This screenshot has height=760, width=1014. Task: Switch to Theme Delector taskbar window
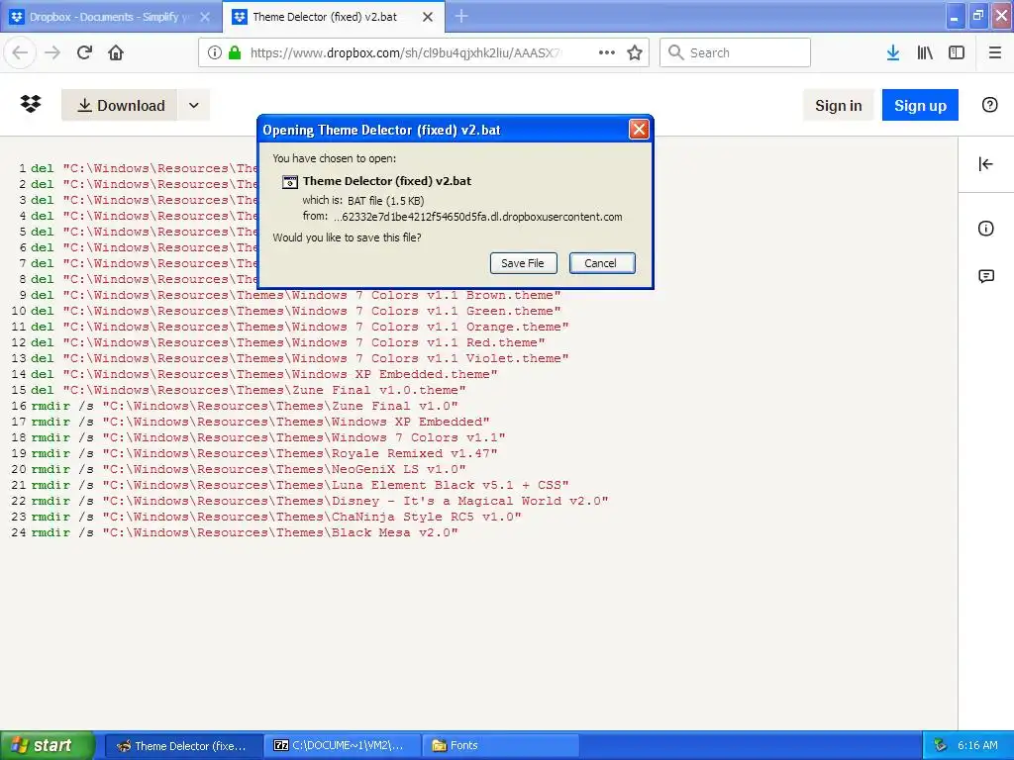[183, 746]
